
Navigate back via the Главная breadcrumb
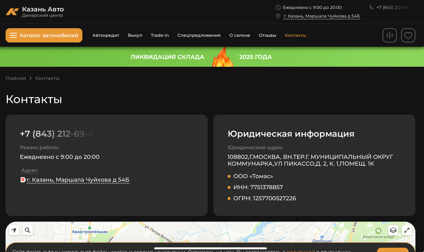coord(16,78)
